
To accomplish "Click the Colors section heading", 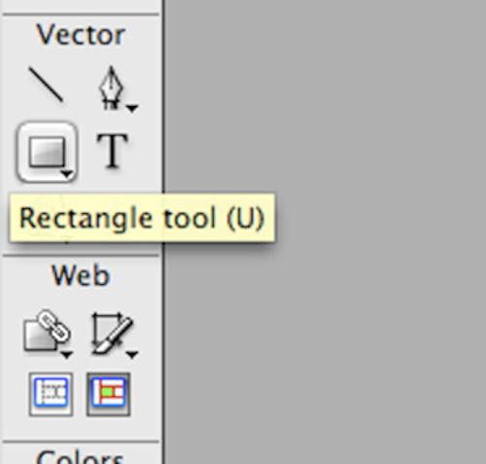I will point(80,456).
